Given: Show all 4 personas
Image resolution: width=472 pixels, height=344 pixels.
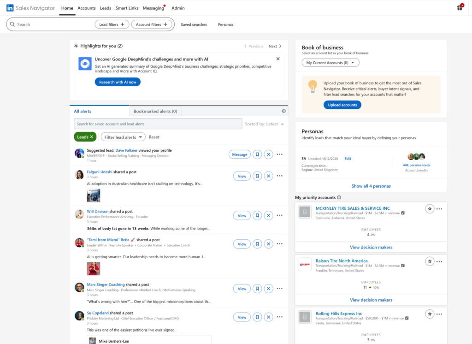Looking at the screenshot, I should (x=371, y=186).
